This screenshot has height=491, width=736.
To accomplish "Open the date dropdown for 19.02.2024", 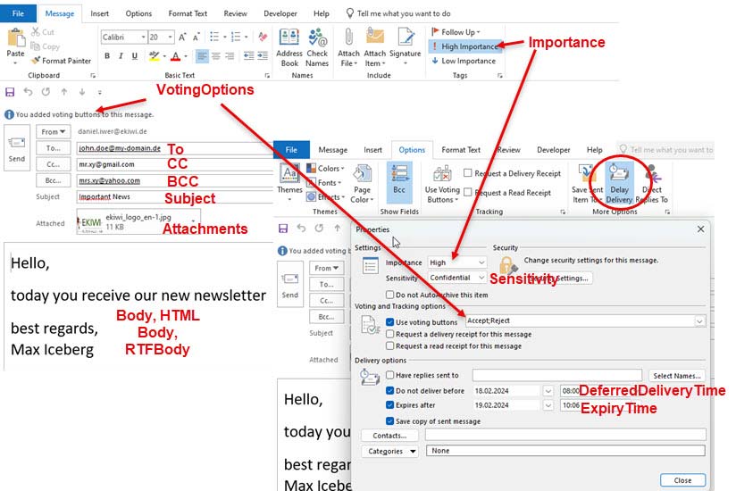I will pos(548,405).
